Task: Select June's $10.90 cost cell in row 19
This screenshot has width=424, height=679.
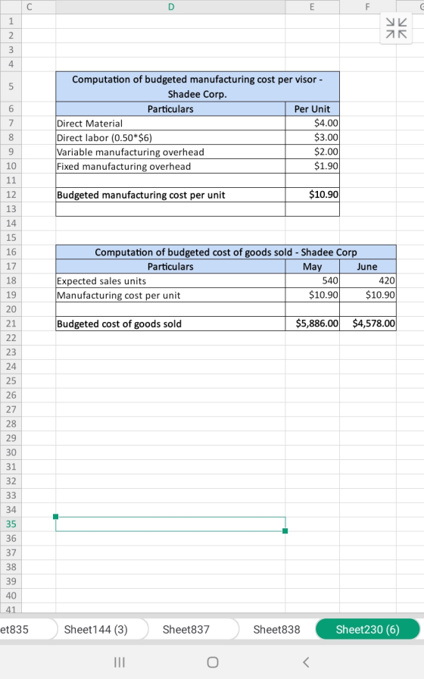Action: [x=368, y=295]
